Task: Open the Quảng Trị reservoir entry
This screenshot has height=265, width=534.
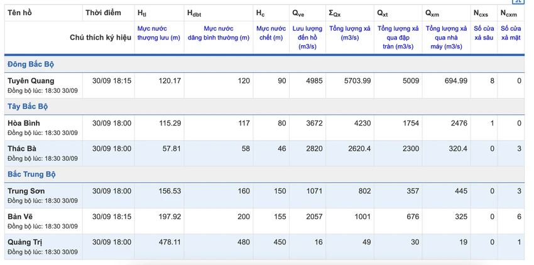Action: pyautogui.click(x=25, y=242)
